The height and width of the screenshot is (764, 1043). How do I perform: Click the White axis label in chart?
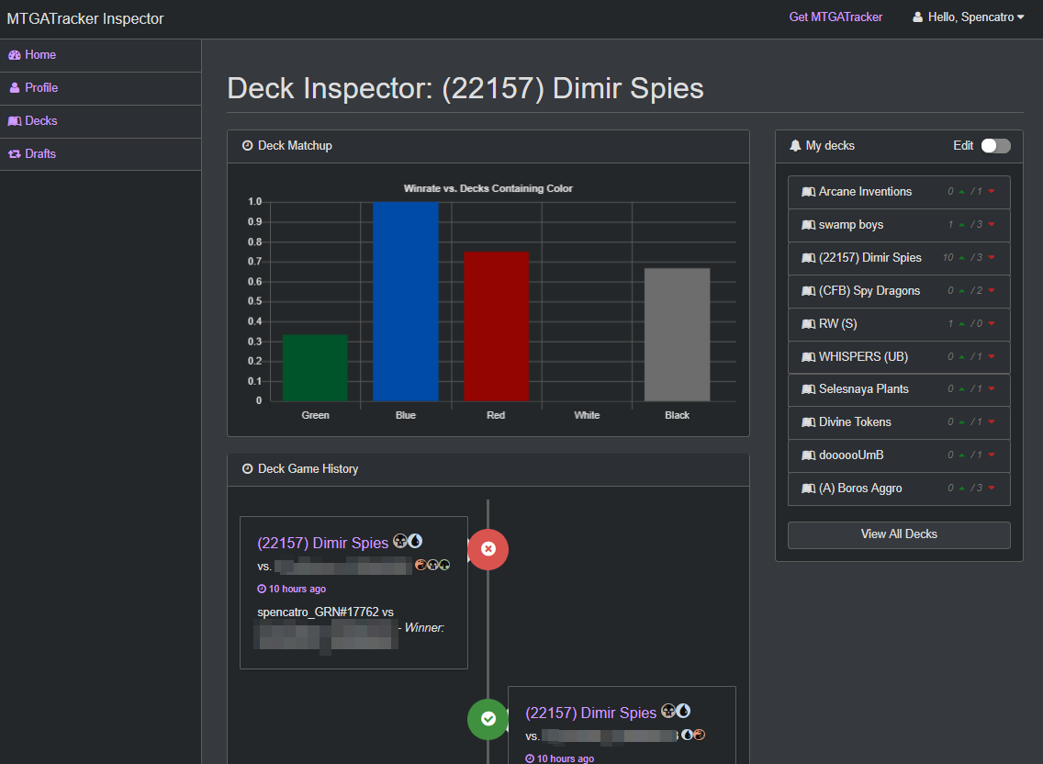587,415
